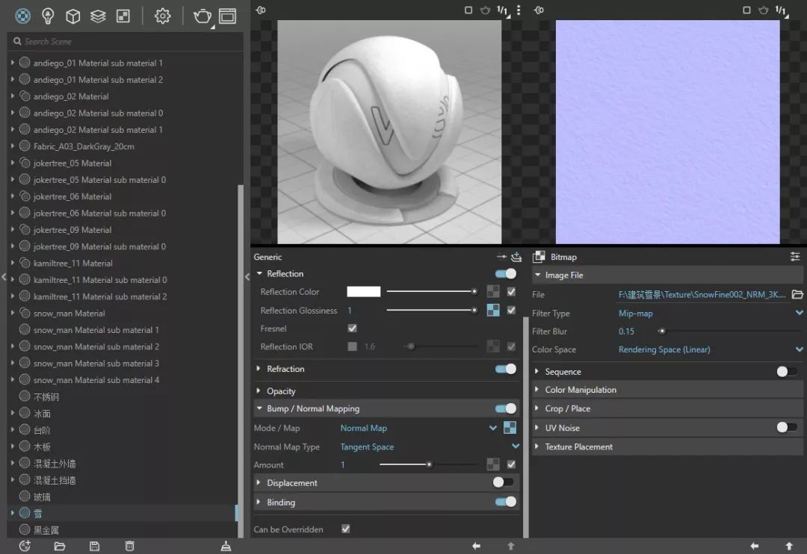Select the 玻璃 material in list
The image size is (807, 554).
(42, 497)
